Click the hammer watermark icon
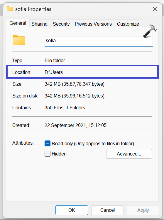The height and width of the screenshot is (220, 164). tap(150, 31)
